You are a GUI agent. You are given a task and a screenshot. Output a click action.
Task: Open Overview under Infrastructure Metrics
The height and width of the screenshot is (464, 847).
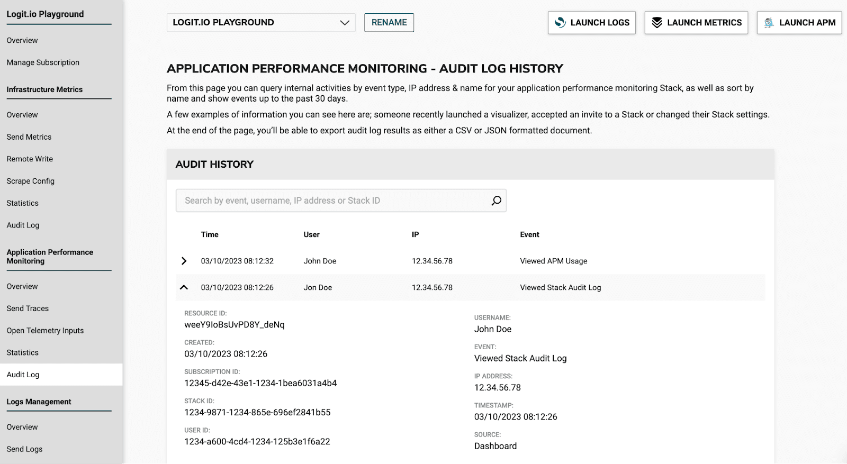[x=22, y=115]
